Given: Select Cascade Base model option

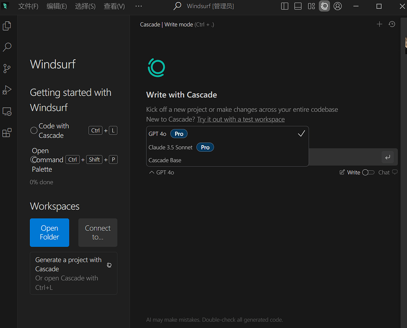Looking at the screenshot, I should point(227,160).
